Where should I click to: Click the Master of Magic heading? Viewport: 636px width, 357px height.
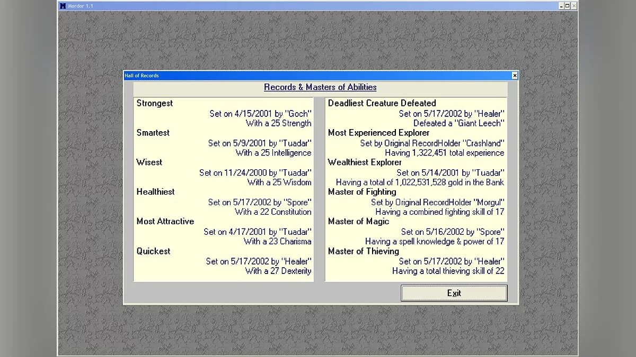358,222
